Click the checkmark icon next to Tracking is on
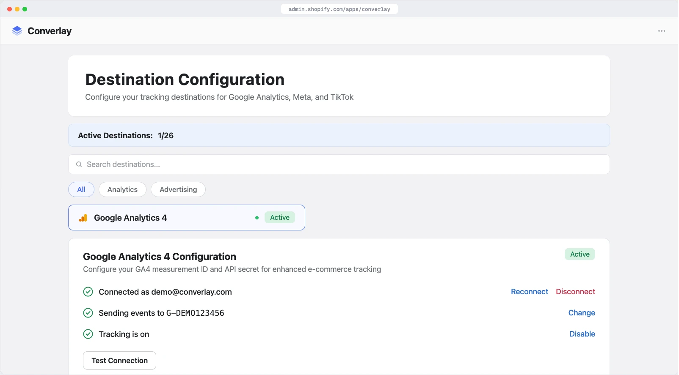This screenshot has width=679, height=375. [x=88, y=334]
